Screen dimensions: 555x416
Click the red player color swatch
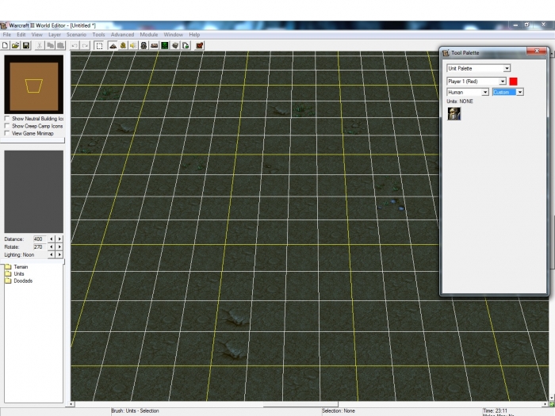[513, 82]
